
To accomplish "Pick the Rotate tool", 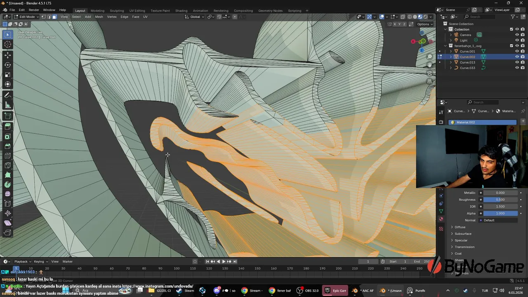I will pyautogui.click(x=7, y=65).
